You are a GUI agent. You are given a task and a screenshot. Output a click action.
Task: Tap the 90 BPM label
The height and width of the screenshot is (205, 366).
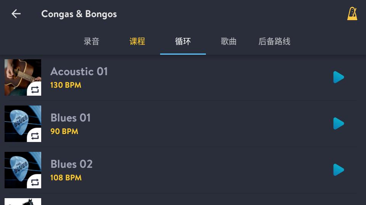[64, 131]
